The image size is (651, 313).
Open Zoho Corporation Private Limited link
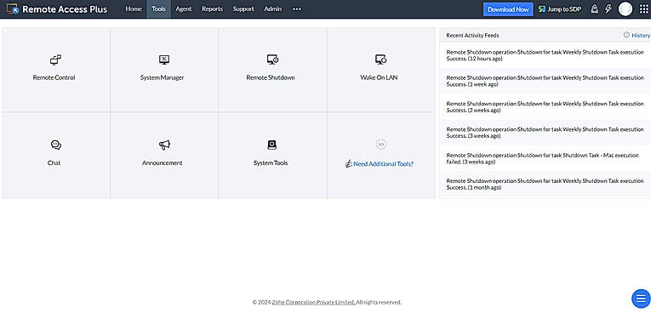pos(313,302)
